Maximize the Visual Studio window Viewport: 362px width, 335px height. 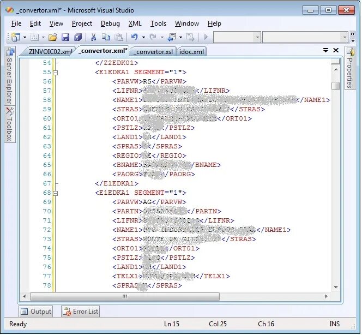(328, 10)
